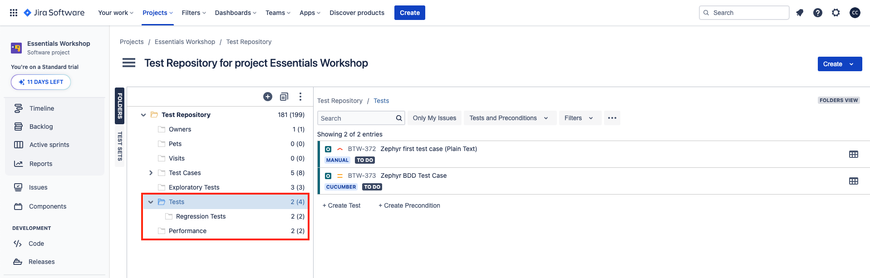Click the Jira Software logo
870x278 pixels.
click(x=54, y=13)
